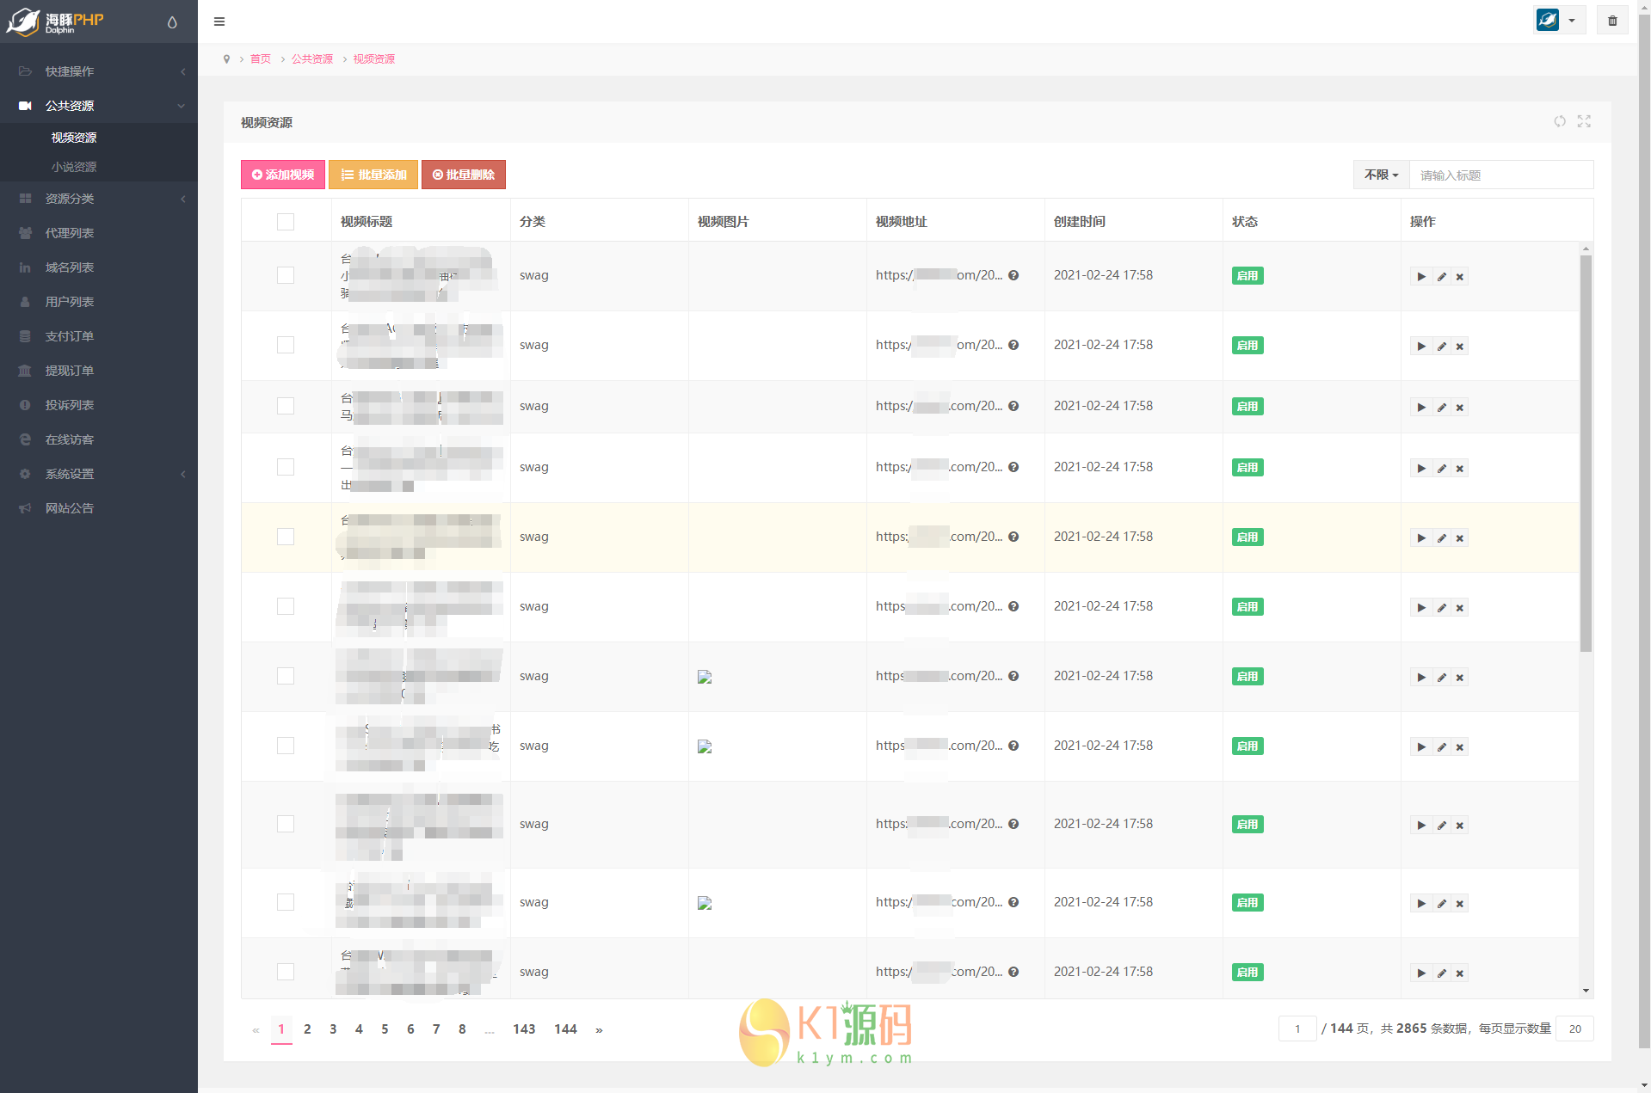Click the 添加视频 button
Viewport: 1651px width, 1093px height.
click(x=283, y=175)
